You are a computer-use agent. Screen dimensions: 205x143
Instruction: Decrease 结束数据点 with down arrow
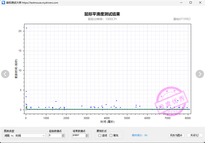pos(87,136)
